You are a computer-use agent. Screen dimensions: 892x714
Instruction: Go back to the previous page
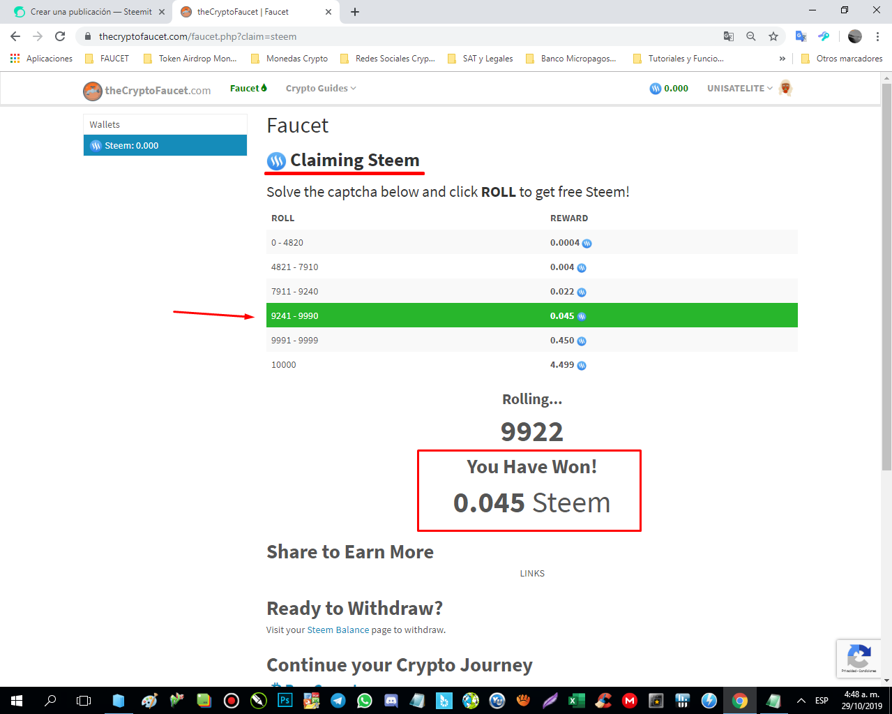pyautogui.click(x=15, y=36)
